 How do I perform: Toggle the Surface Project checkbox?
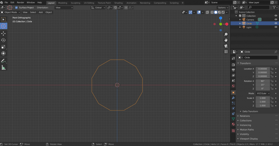tap(16, 8)
